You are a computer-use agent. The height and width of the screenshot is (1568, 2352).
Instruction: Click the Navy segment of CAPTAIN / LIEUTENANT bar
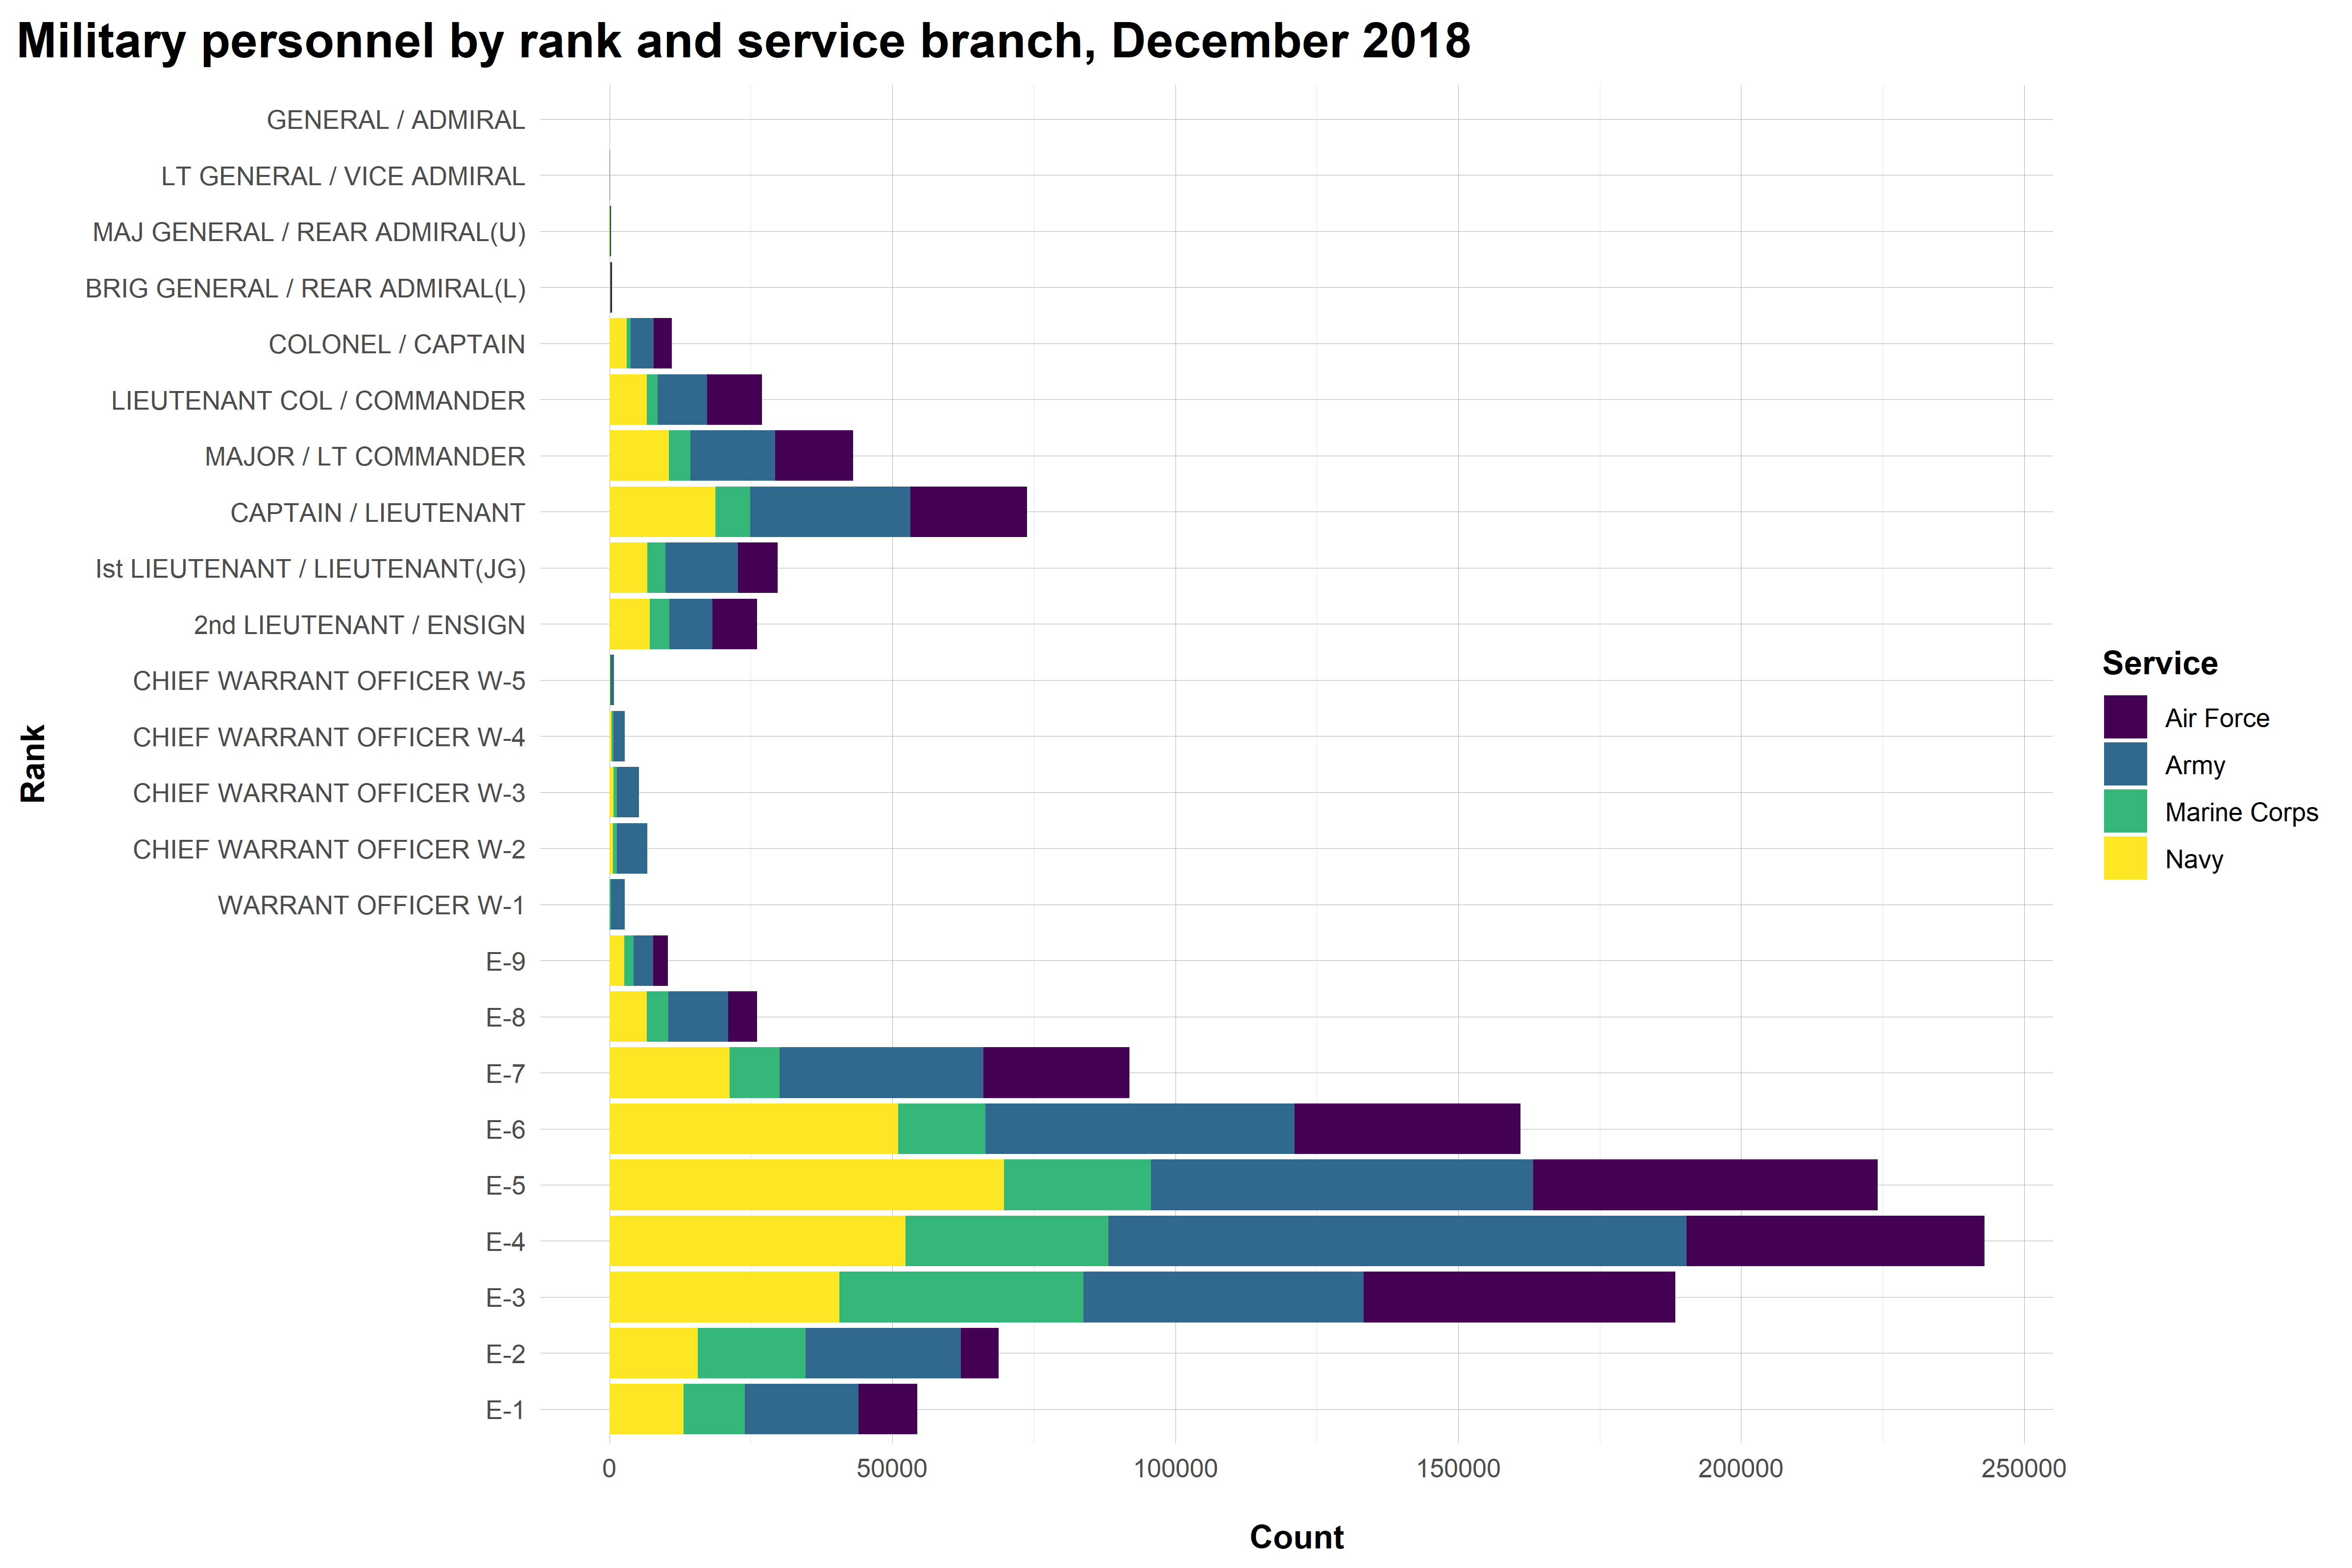pos(662,512)
